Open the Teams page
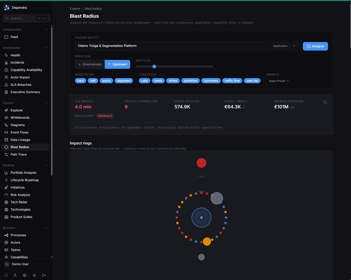The image size is (351, 280). click(x=25, y=250)
